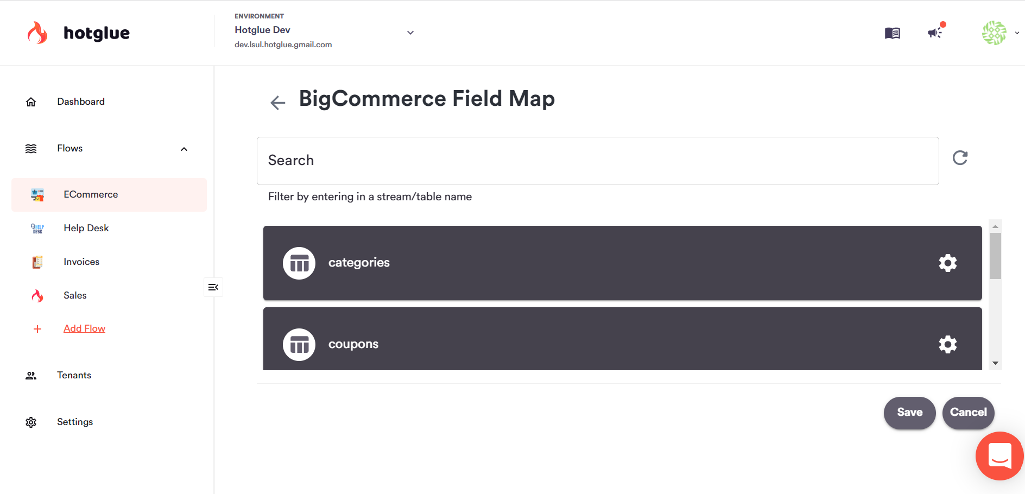Open announcements megaphone icon
Image resolution: width=1025 pixels, height=494 pixels.
pyautogui.click(x=935, y=33)
